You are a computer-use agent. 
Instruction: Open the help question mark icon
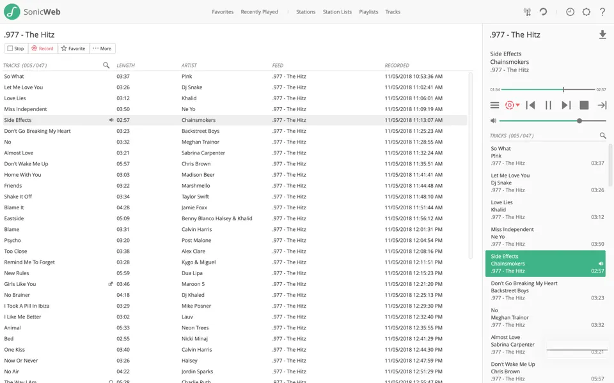[x=602, y=11]
